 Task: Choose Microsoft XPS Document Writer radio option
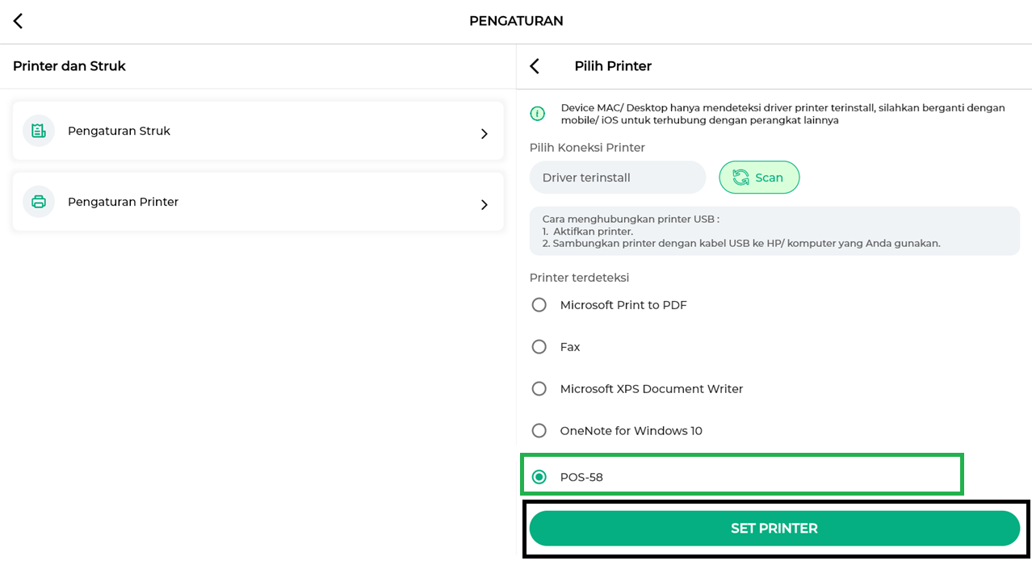[539, 389]
